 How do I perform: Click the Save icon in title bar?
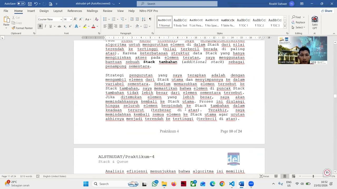click(30, 4)
